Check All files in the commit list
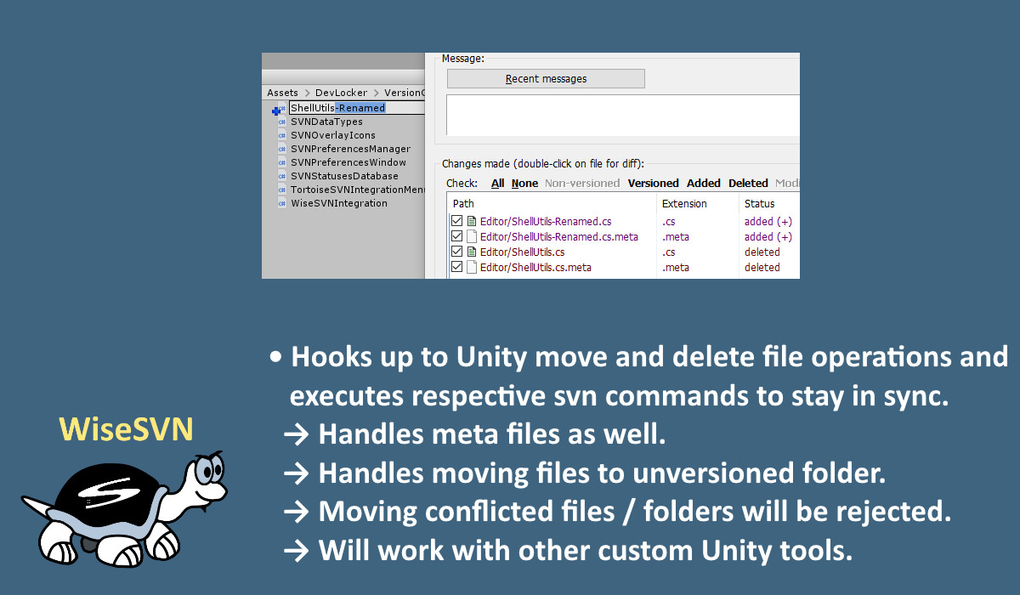 coord(497,184)
